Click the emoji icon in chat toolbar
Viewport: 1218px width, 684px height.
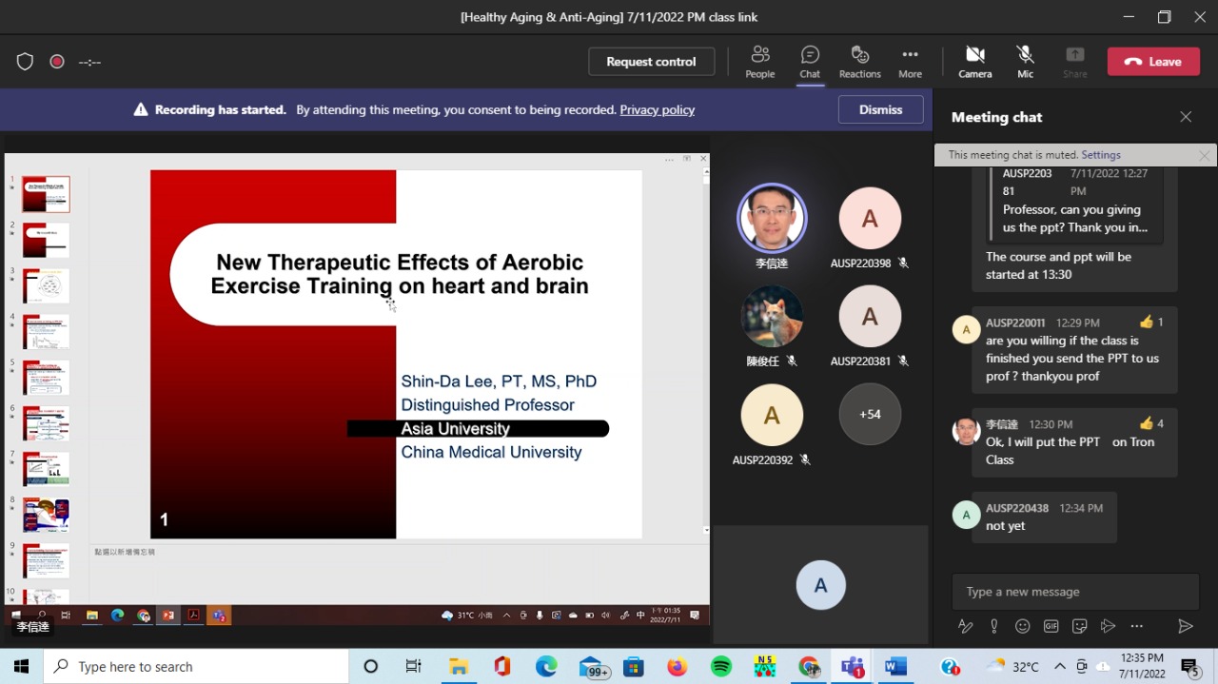click(1022, 626)
